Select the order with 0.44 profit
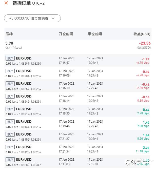Viewport: 154px width, 172px height. pos(77,111)
